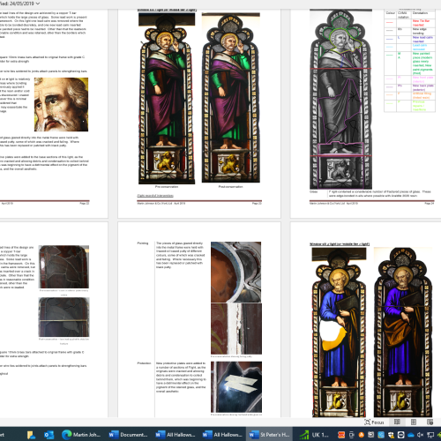Screen dimensions: 441x441
Task: Switch to Web Layout view icon
Action: click(x=430, y=422)
